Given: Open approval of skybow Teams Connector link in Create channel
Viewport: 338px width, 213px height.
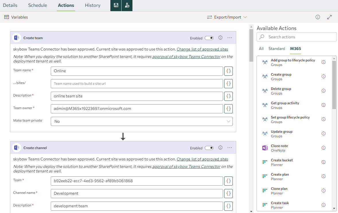Looking at the screenshot, I should (x=186, y=166).
